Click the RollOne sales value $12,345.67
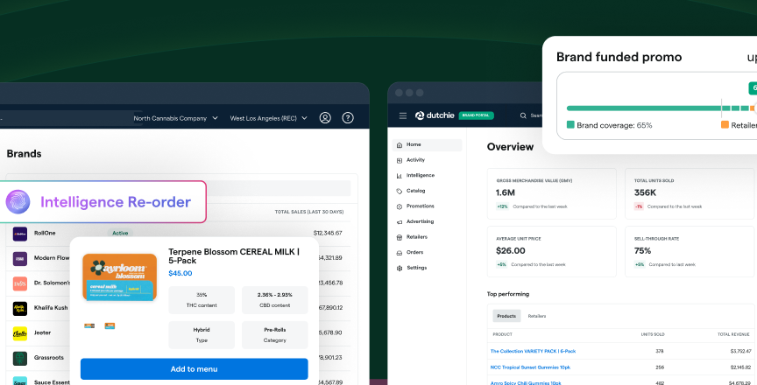757x385 pixels. pos(328,234)
